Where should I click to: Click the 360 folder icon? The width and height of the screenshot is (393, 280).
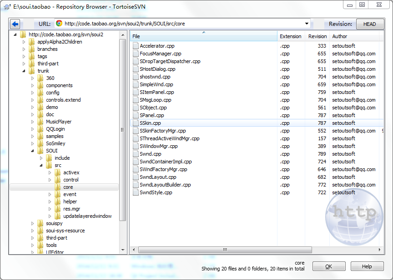[40, 78]
